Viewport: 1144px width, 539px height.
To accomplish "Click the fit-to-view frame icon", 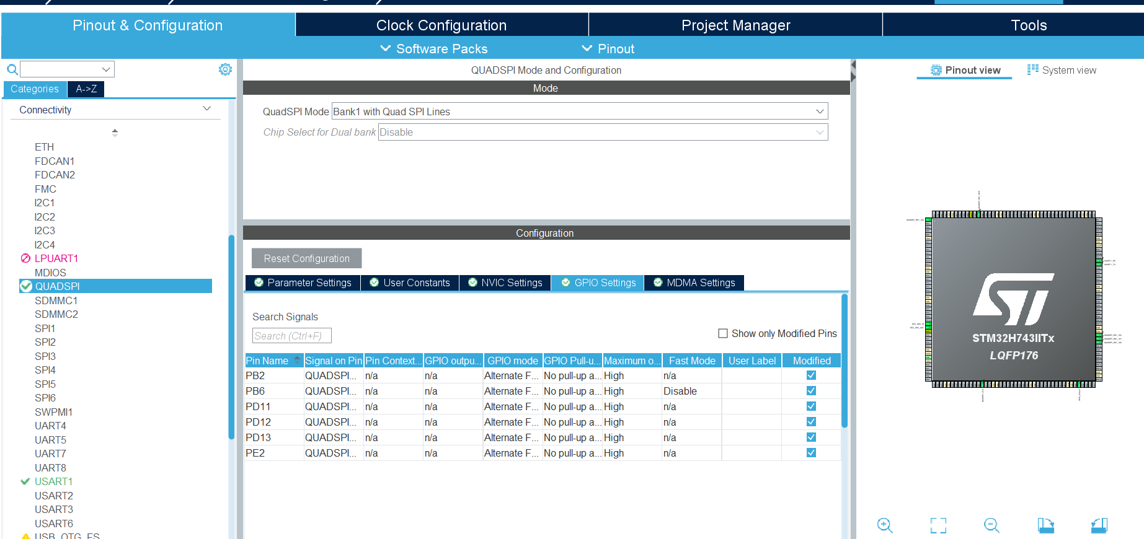I will 938,525.
